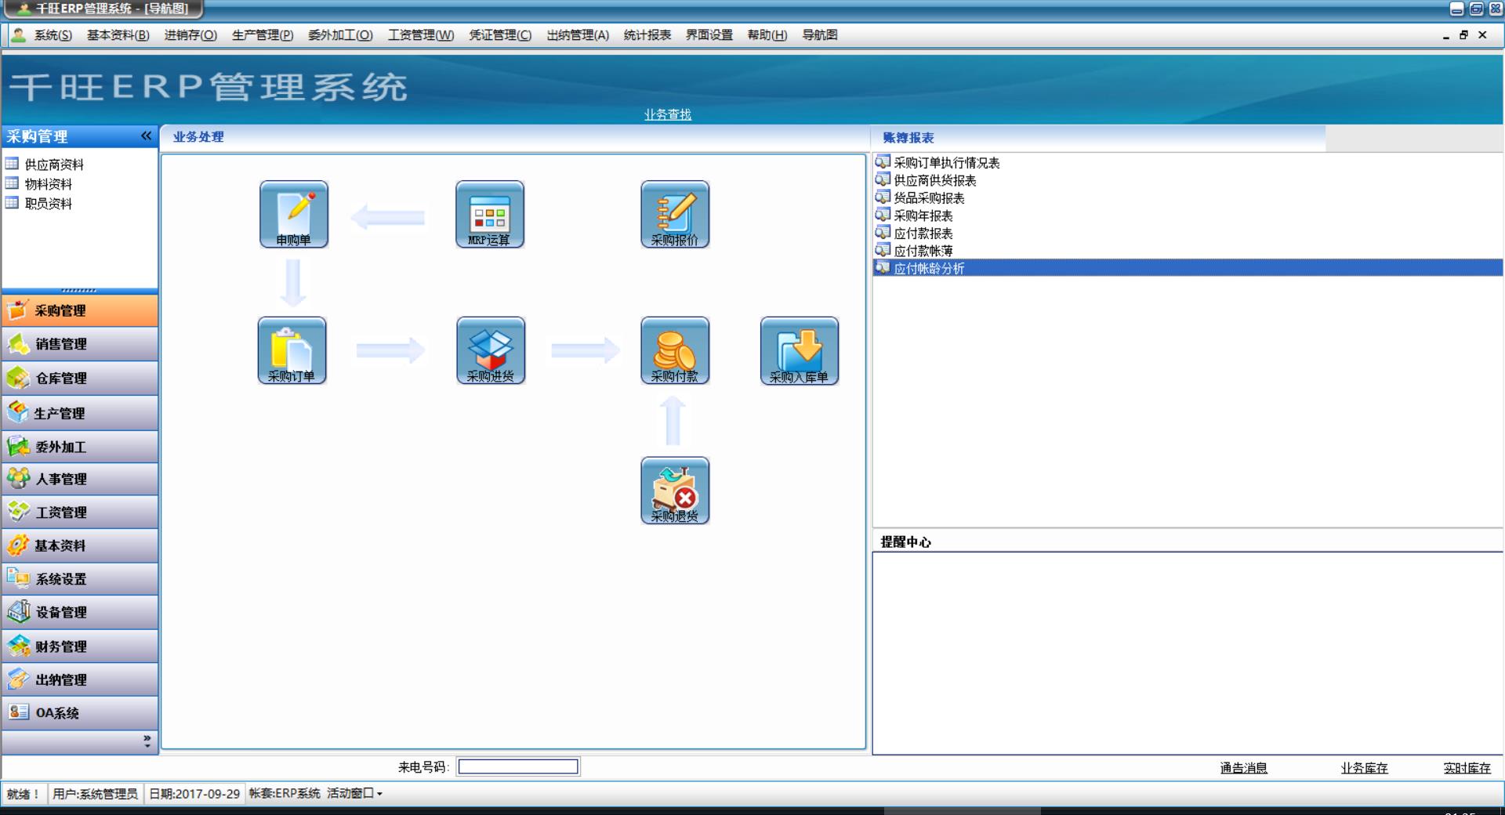Image resolution: width=1505 pixels, height=815 pixels.
Task: Open the 系统(S) menu
Action: click(x=53, y=35)
